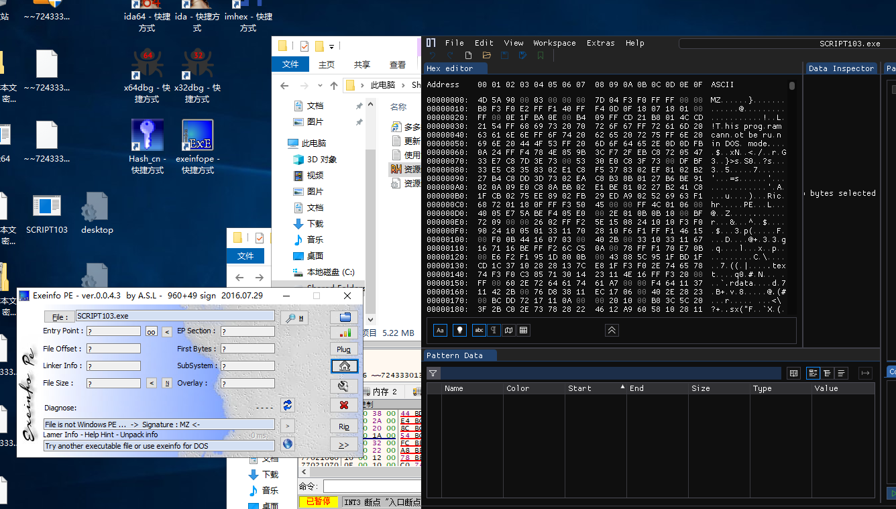The image size is (896, 509).
Task: Collapse the hex editor footer with double chevron
Action: click(612, 330)
